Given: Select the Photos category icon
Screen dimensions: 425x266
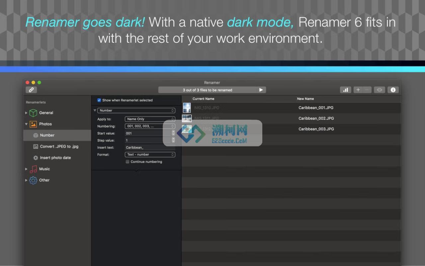Looking at the screenshot, I should 33,124.
